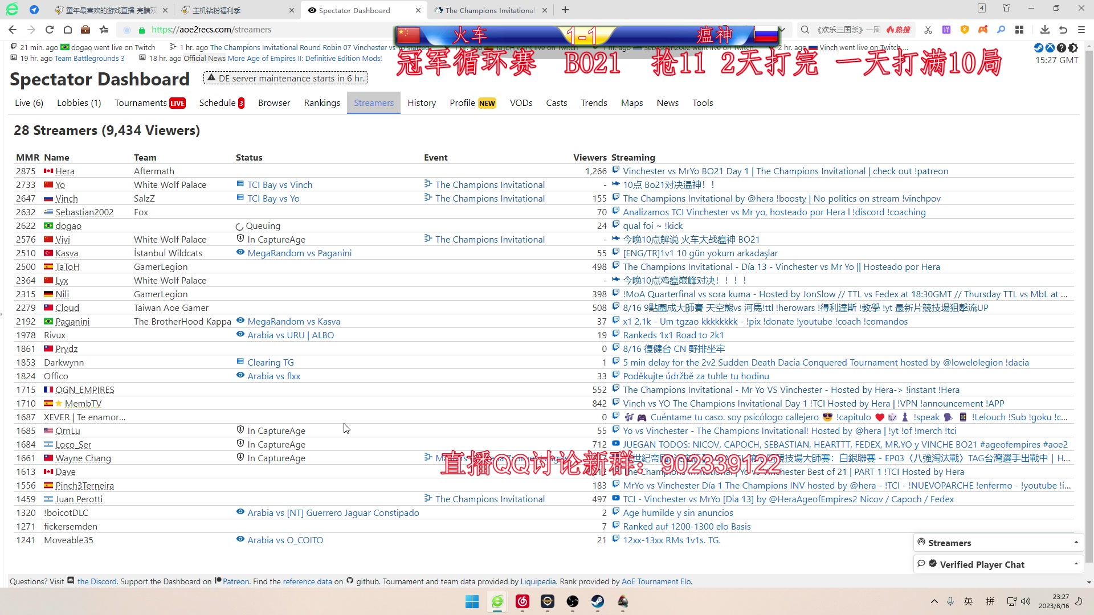Click the DE server maintenance notice

coord(285,78)
